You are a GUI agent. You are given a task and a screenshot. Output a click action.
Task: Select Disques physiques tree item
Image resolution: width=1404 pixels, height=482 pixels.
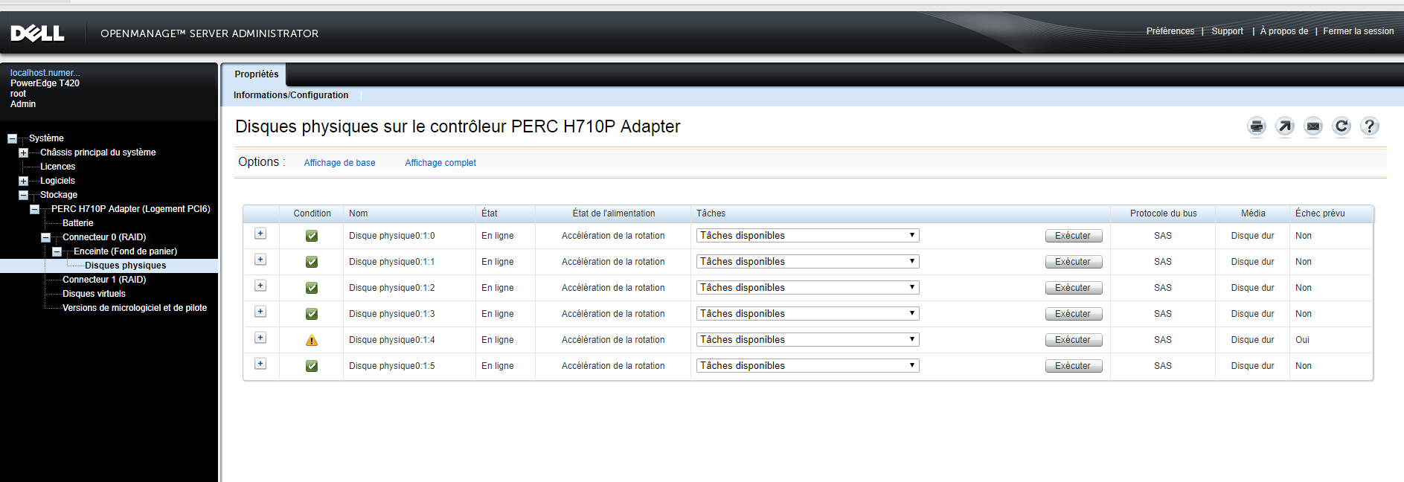pos(125,266)
